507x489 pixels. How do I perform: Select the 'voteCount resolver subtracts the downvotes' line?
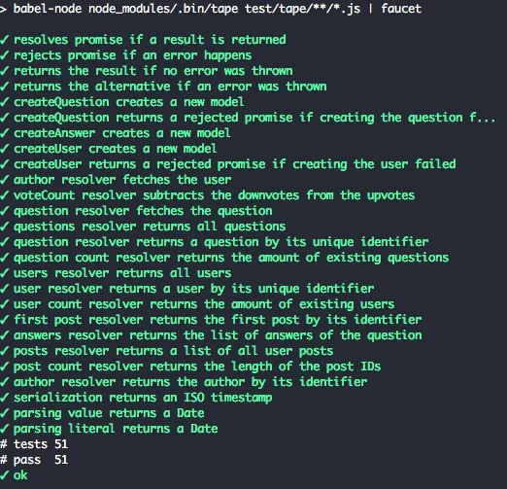pos(214,195)
